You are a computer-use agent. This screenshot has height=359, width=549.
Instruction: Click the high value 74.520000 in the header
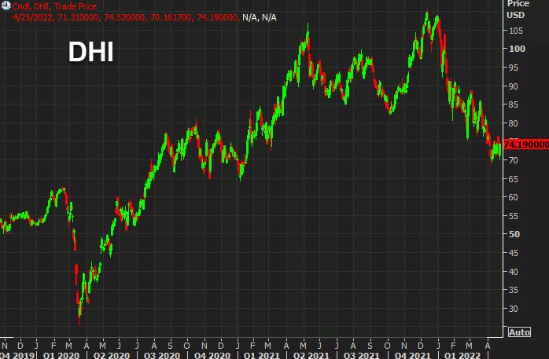pos(124,17)
